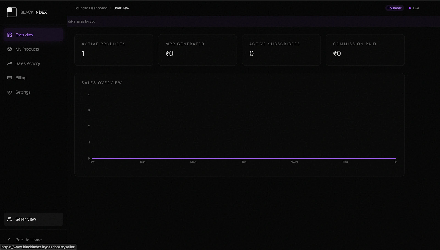The height and width of the screenshot is (250, 440).
Task: Open the Founder Dashboard breadcrumb link
Action: [x=90, y=8]
